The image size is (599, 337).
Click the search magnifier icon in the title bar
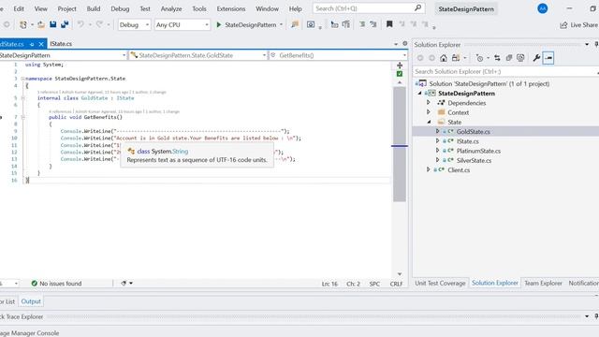pos(418,7)
